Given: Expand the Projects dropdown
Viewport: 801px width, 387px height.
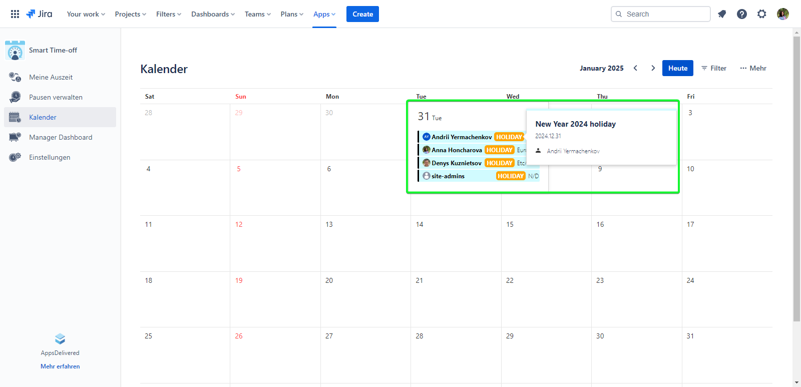Looking at the screenshot, I should click(130, 14).
